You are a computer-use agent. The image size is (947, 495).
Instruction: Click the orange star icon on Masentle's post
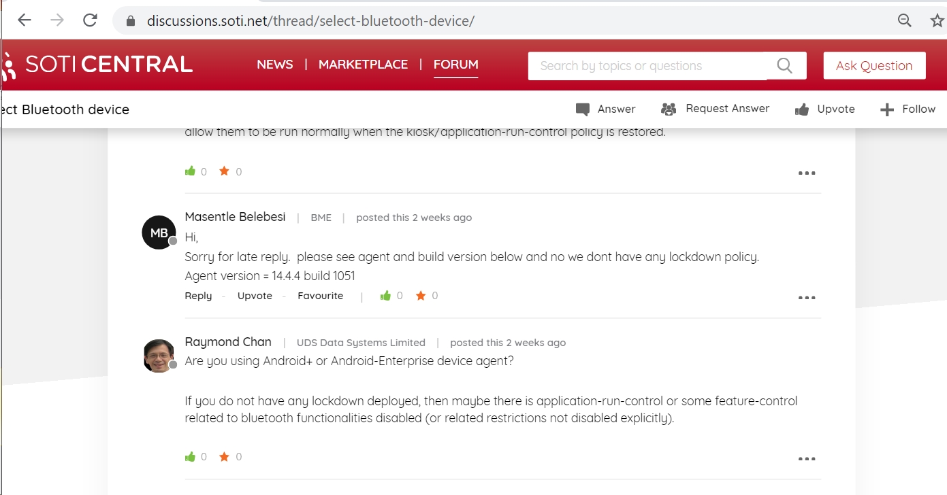click(421, 296)
